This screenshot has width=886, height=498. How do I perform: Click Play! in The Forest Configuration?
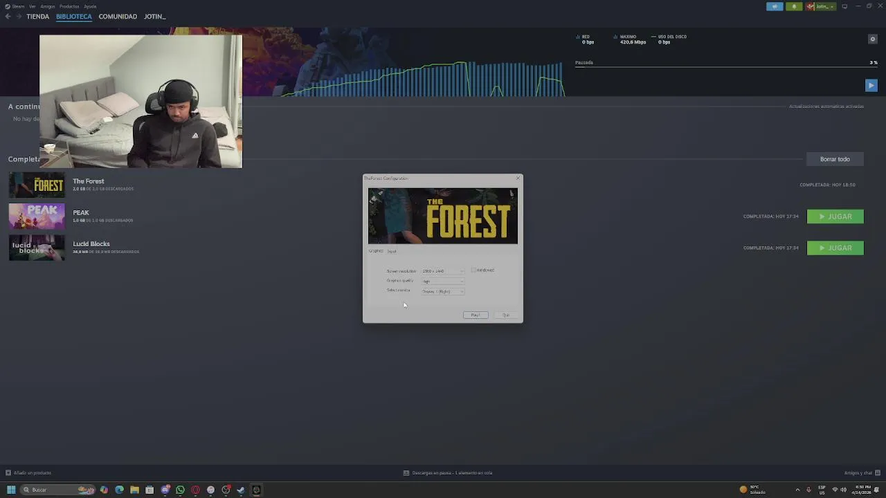point(476,315)
